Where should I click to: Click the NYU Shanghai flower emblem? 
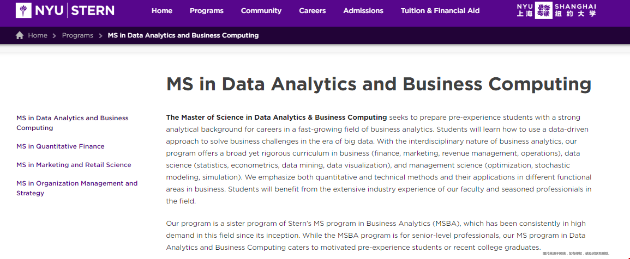pyautogui.click(x=544, y=10)
